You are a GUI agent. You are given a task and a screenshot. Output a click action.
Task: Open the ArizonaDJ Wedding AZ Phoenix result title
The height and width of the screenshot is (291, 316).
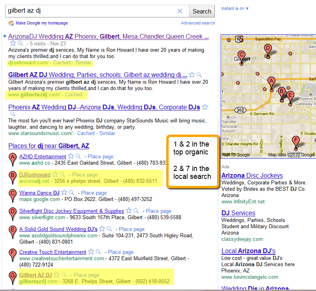108,37
